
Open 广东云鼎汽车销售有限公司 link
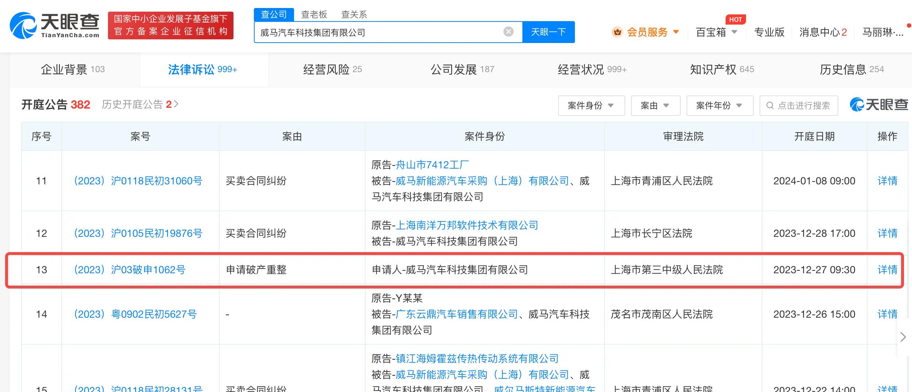click(x=457, y=314)
